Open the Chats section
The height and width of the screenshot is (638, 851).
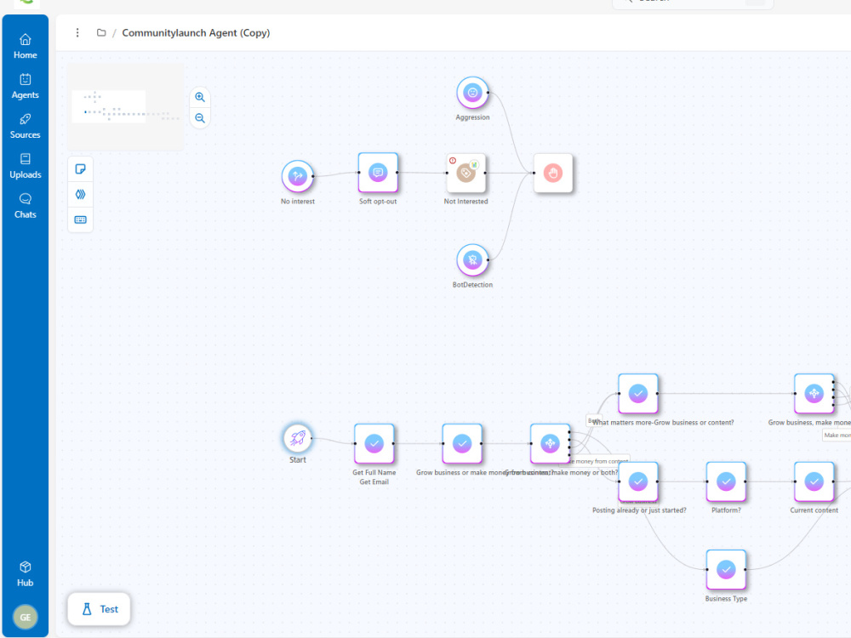(25, 206)
